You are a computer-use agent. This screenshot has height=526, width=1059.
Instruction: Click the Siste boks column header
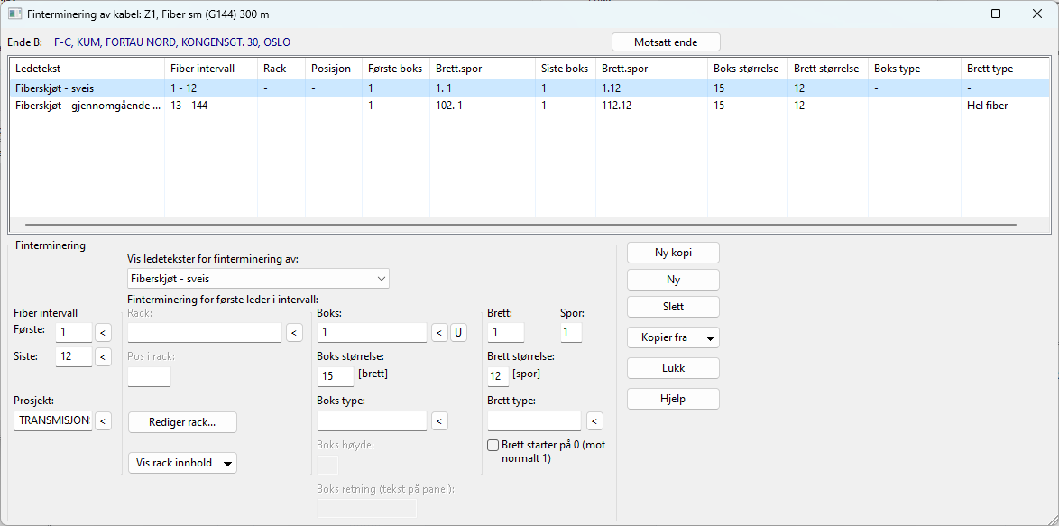tap(566, 69)
